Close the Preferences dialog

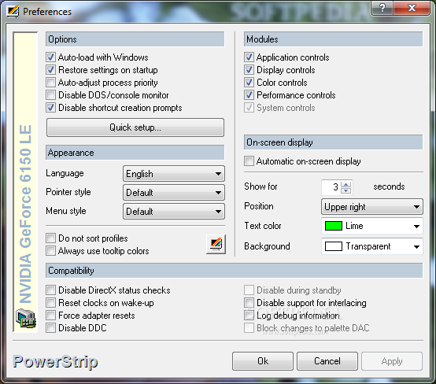click(412, 8)
